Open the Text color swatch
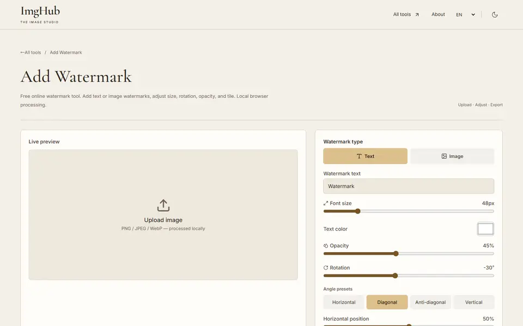The image size is (523, 326). (x=485, y=229)
